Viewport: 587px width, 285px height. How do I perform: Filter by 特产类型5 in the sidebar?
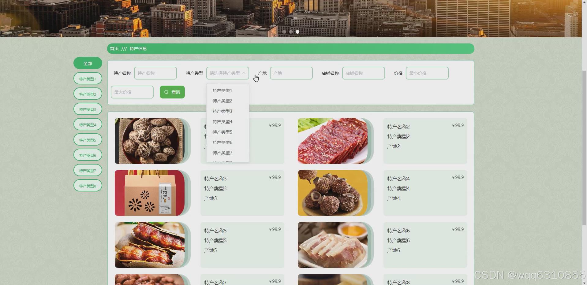pyautogui.click(x=88, y=140)
